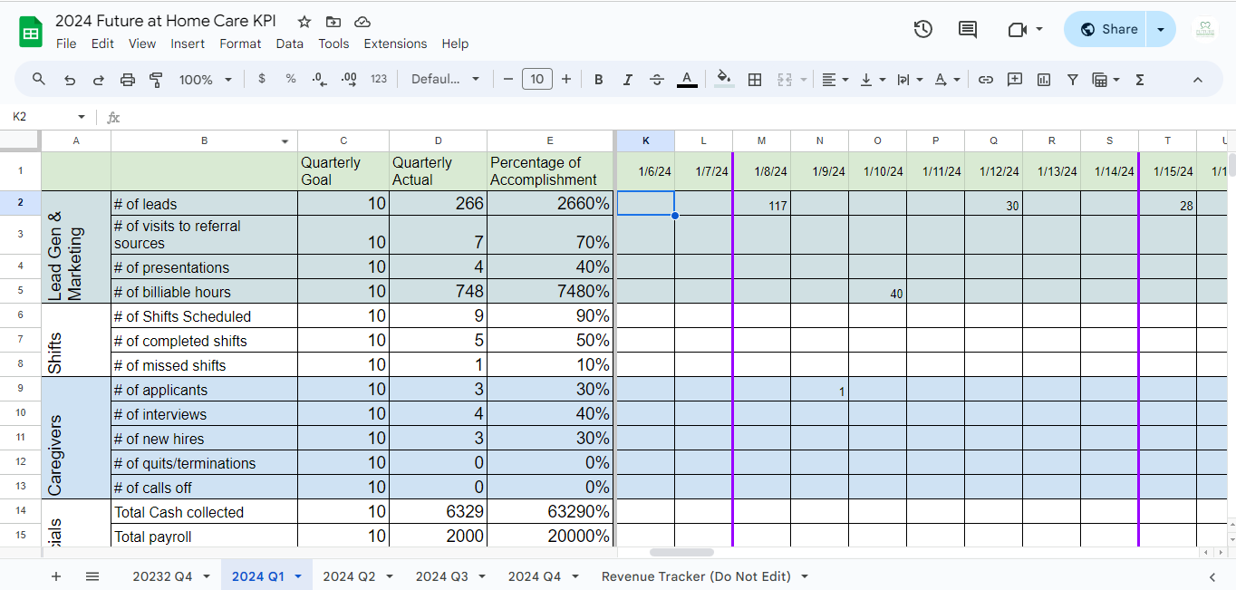
Task: Open the Data menu
Action: coord(290,44)
